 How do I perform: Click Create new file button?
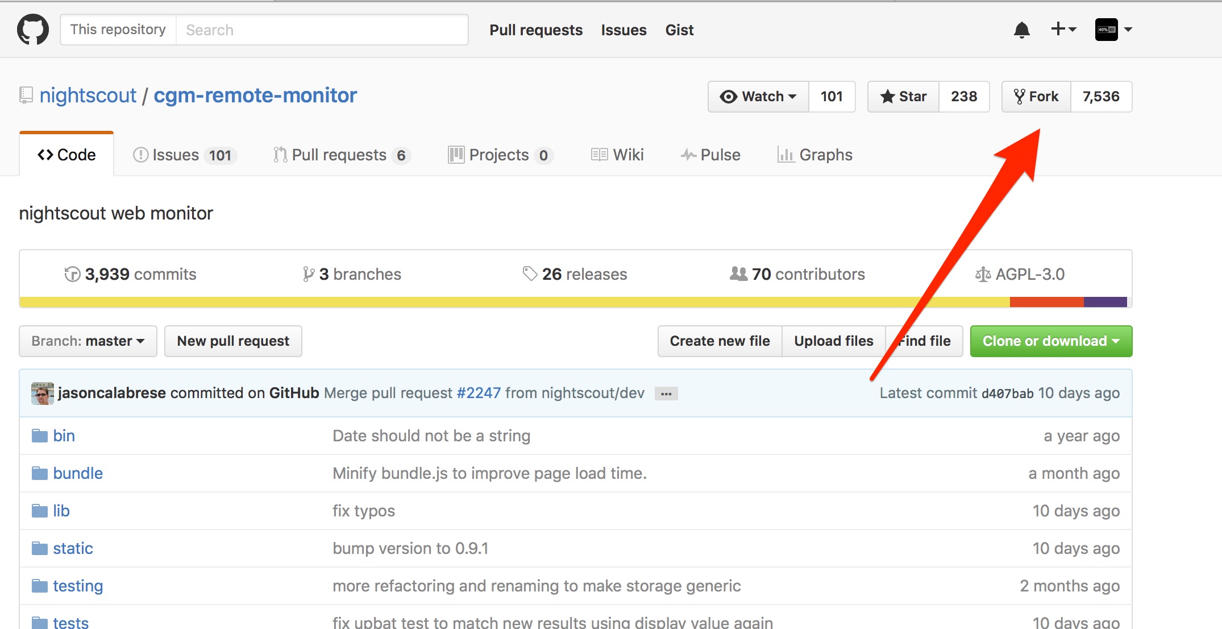(720, 341)
